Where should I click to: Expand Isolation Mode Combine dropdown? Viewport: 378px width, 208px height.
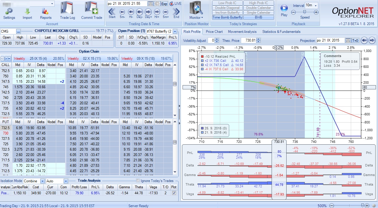point(43,181)
